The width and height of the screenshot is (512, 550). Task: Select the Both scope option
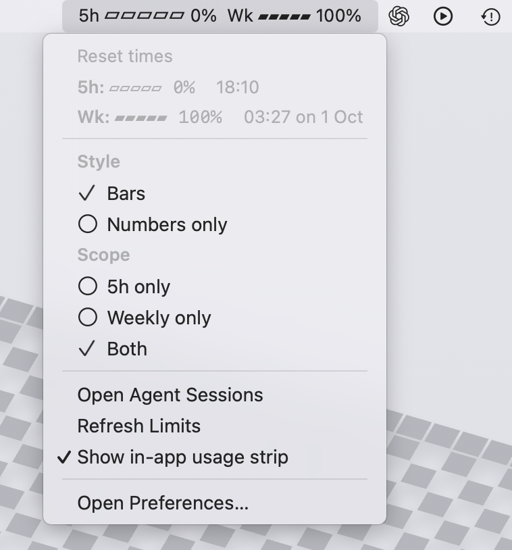[127, 349]
